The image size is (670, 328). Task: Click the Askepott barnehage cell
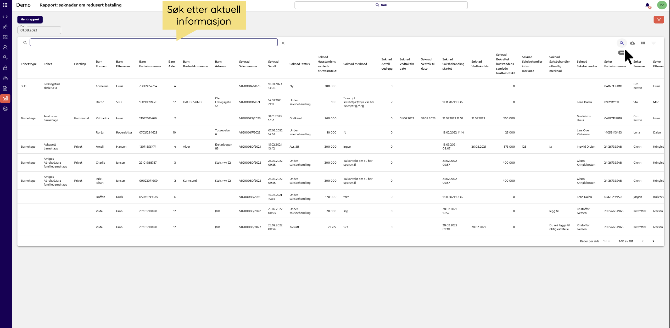point(51,146)
